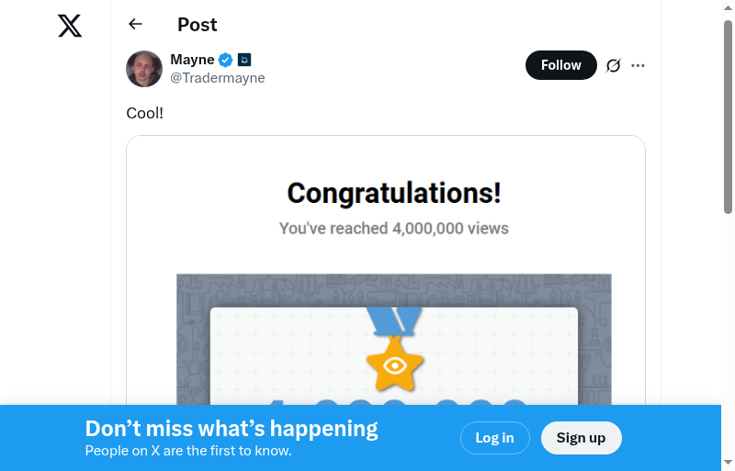Screen dimensions: 735x471
Task: Click the Post page heading
Action: pyautogui.click(x=198, y=25)
